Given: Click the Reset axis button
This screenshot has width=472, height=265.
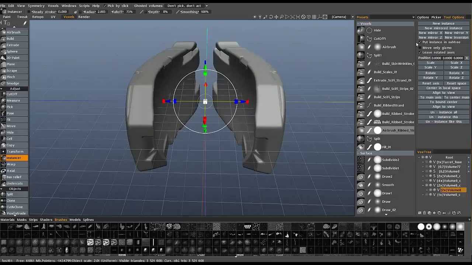Looking at the screenshot, I should [x=430, y=84].
